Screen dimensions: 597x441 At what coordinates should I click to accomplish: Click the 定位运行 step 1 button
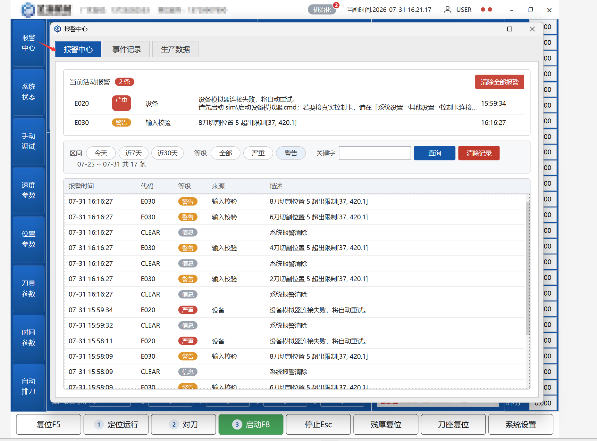point(116,424)
